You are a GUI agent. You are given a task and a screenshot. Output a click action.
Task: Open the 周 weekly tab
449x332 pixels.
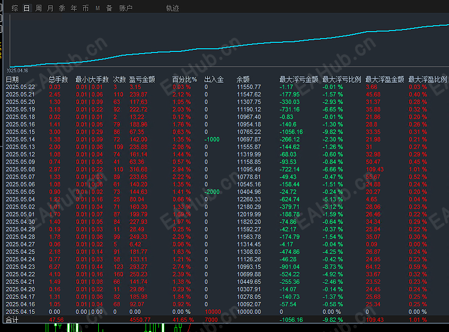[x=38, y=8]
